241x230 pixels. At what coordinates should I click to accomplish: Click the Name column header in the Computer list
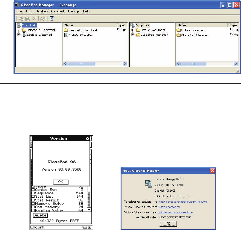pyautogui.click(x=202, y=25)
